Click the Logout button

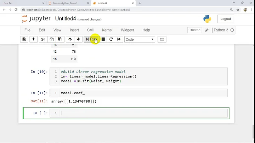tap(226, 19)
